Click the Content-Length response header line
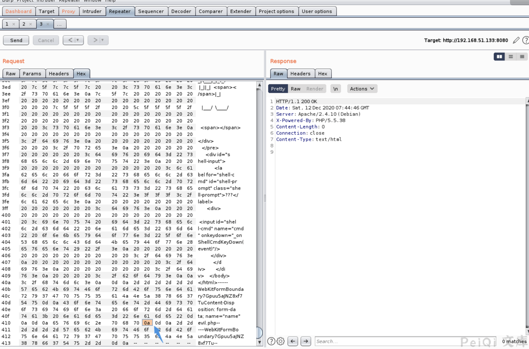This screenshot has height=349, width=529. [300, 127]
